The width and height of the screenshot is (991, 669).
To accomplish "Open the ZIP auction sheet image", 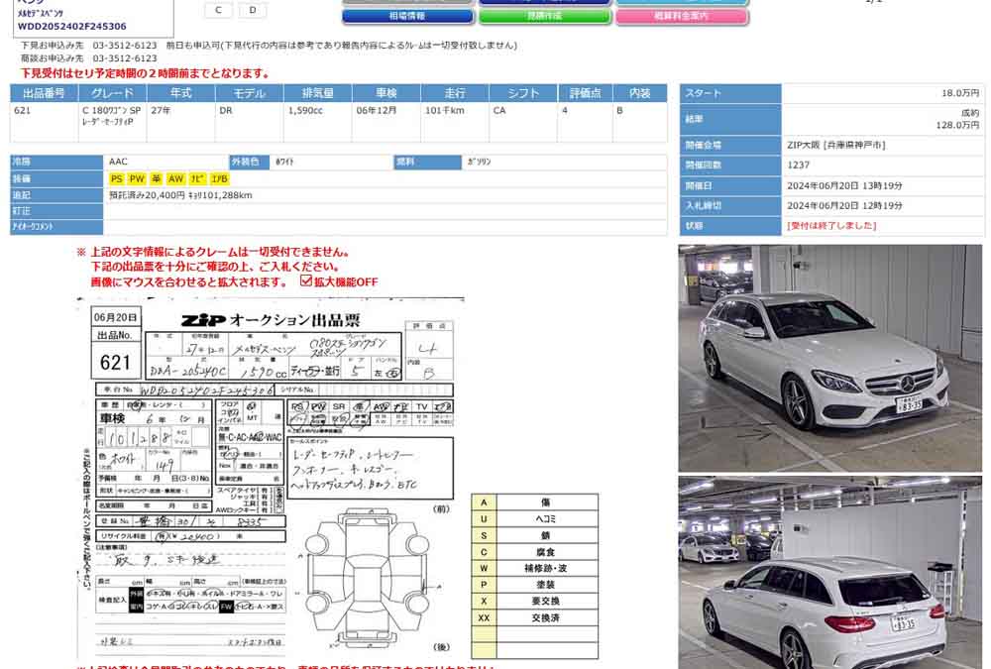I will (272, 479).
